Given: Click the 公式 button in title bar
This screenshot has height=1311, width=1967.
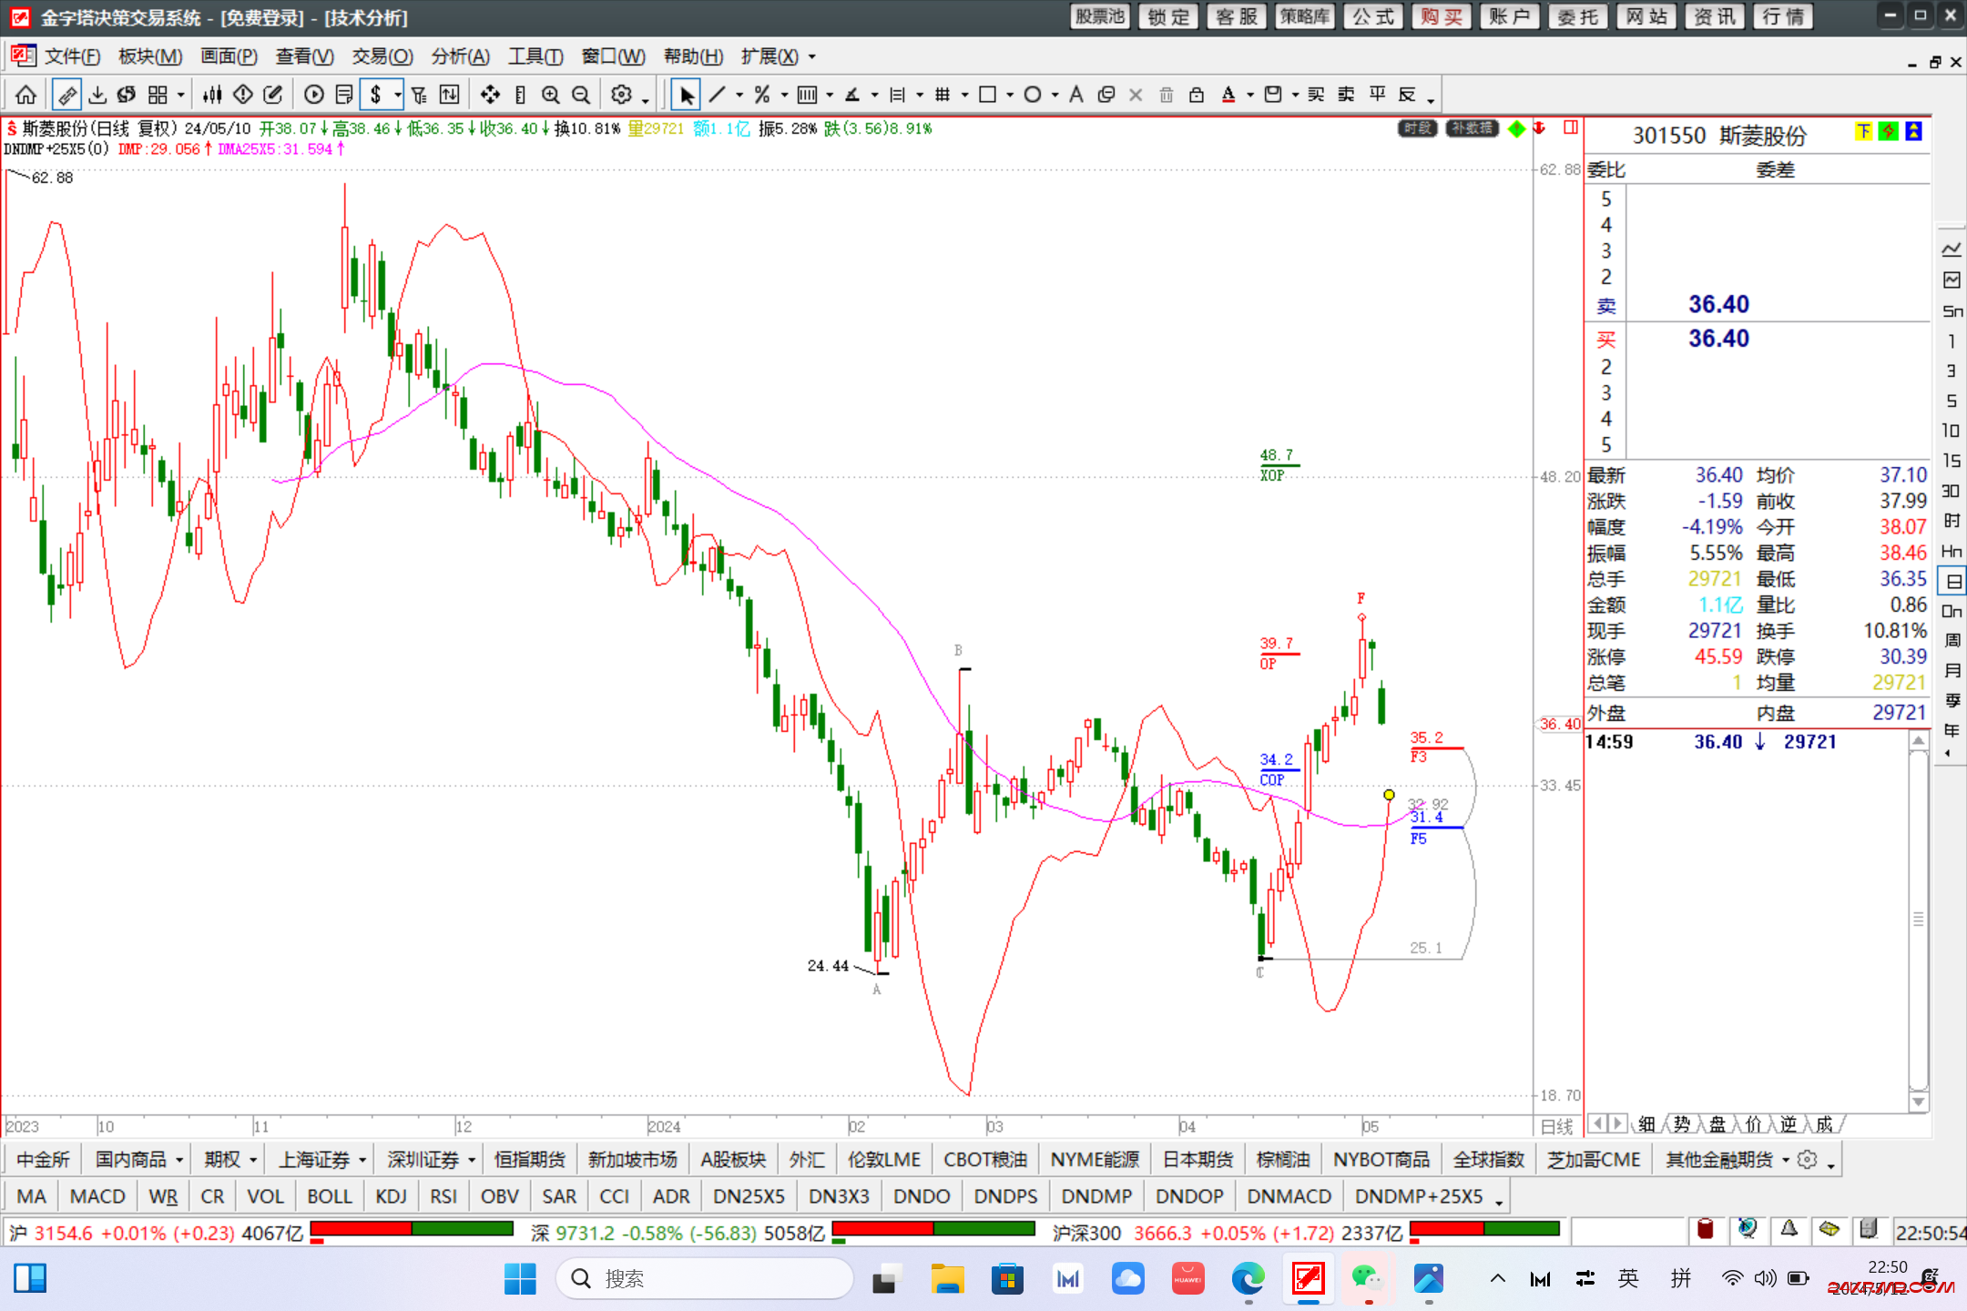Looking at the screenshot, I should (1373, 16).
